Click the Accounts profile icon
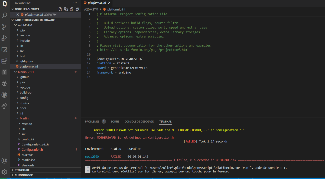Viewport: 325px width, 179px height. pyautogui.click(x=5, y=160)
